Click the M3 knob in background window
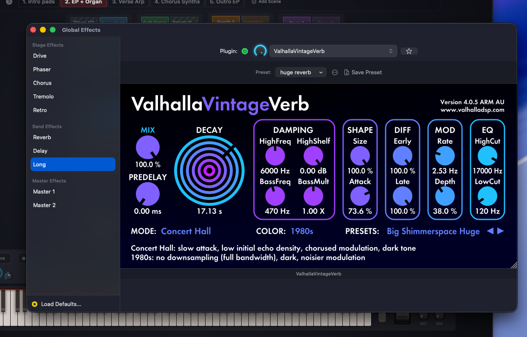 pyautogui.click(x=423, y=316)
